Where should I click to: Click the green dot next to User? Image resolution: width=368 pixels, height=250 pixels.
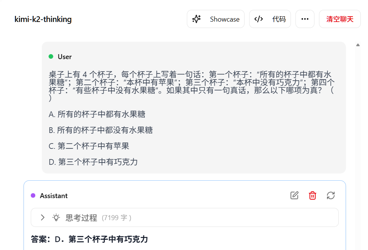[x=51, y=57]
